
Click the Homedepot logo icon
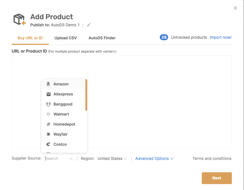(x=48, y=124)
